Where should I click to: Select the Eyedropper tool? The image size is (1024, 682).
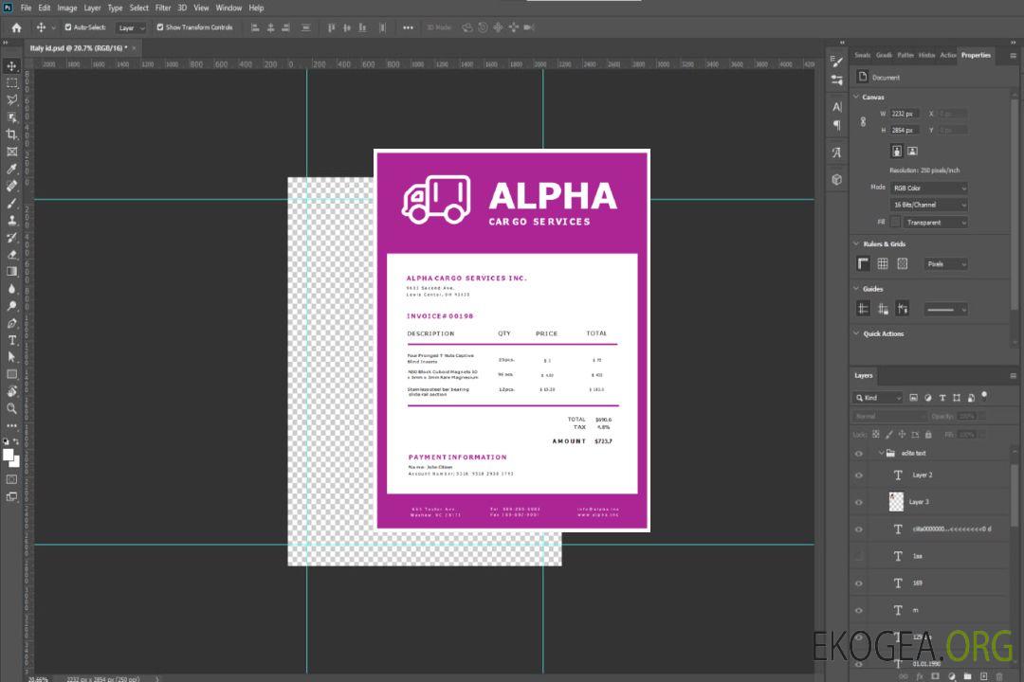point(11,169)
